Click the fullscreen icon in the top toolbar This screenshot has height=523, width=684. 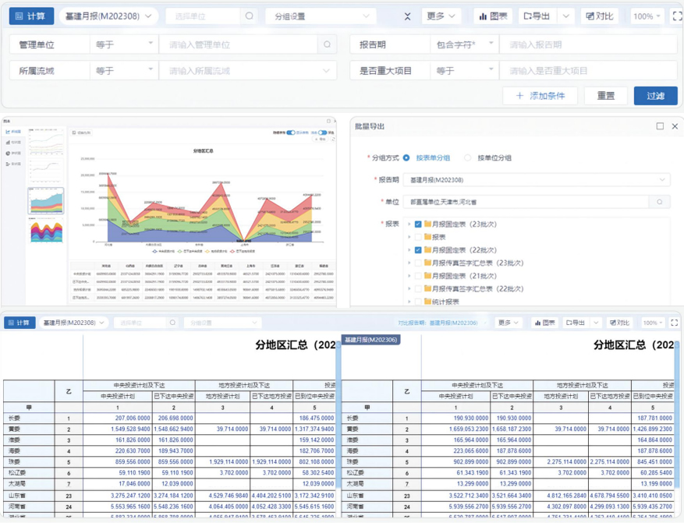[677, 16]
